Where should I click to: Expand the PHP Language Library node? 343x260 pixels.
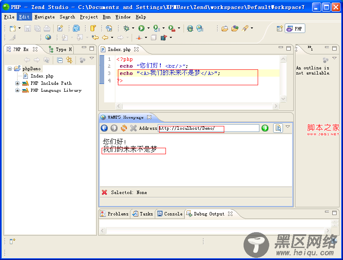[x=18, y=90]
